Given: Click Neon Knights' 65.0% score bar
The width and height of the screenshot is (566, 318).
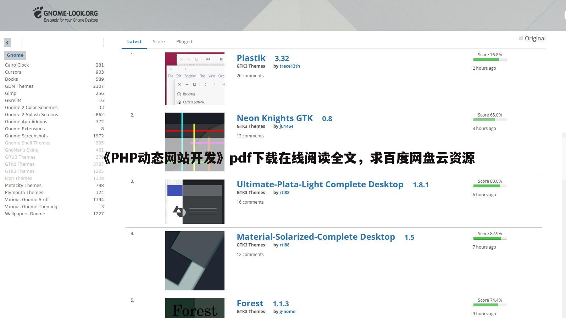Looking at the screenshot, I should 490,120.
